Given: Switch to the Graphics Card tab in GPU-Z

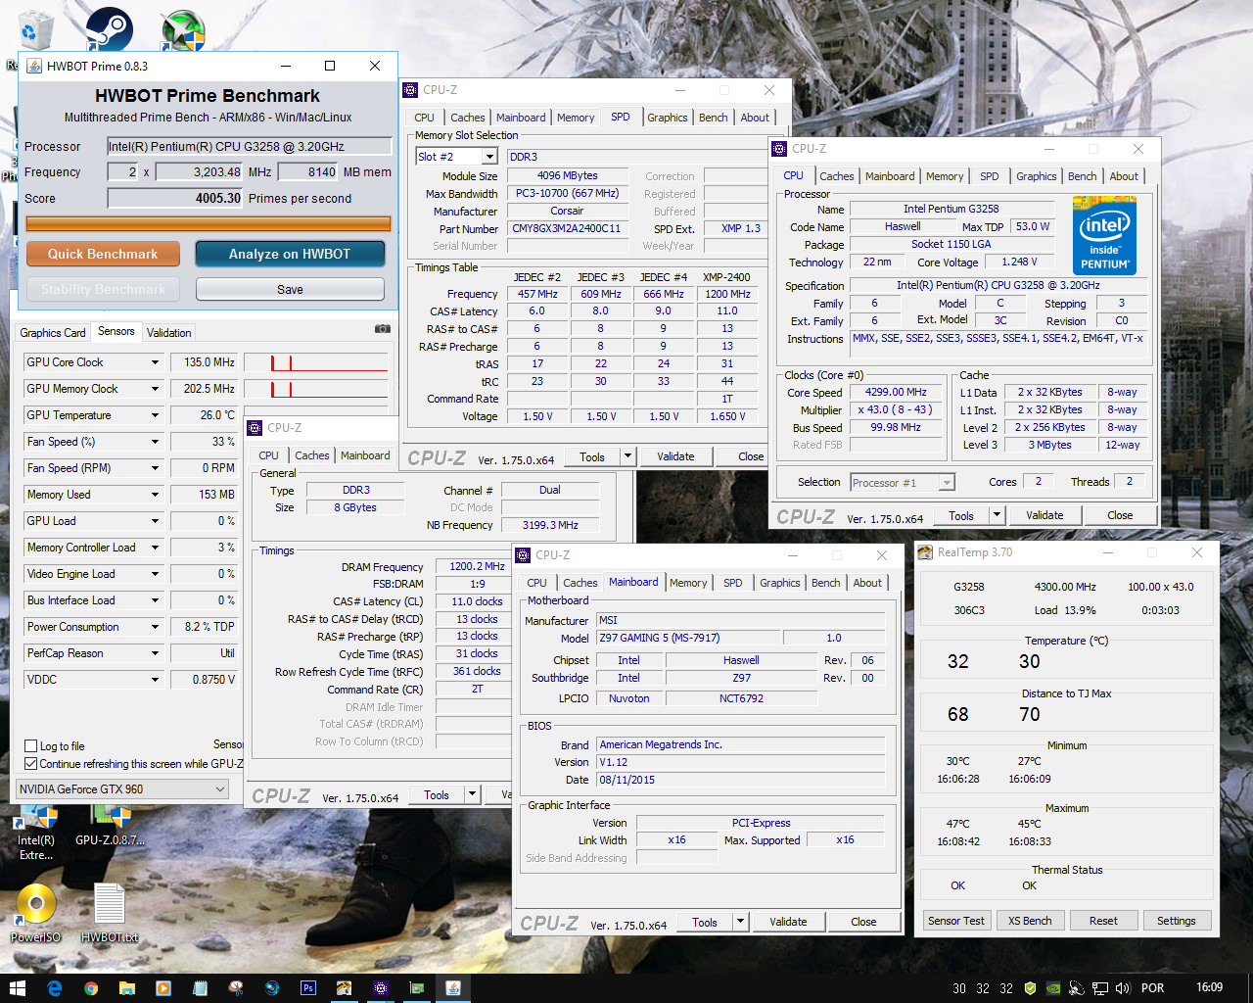Looking at the screenshot, I should coord(53,333).
